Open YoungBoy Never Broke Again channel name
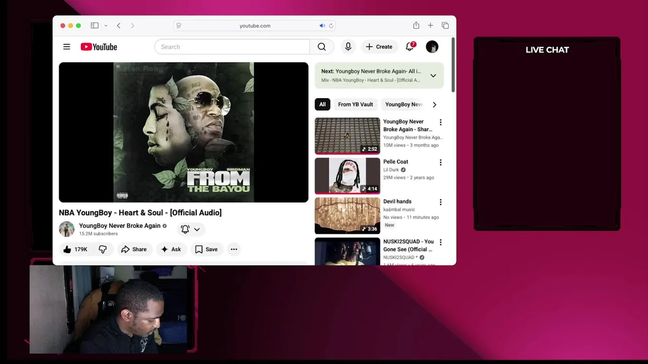 pyautogui.click(x=119, y=226)
